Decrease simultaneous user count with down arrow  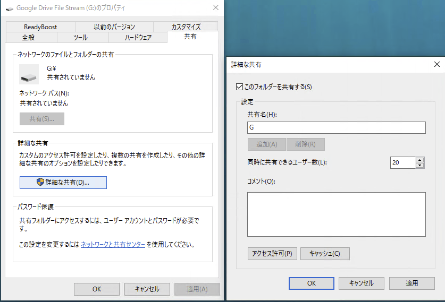coord(419,166)
